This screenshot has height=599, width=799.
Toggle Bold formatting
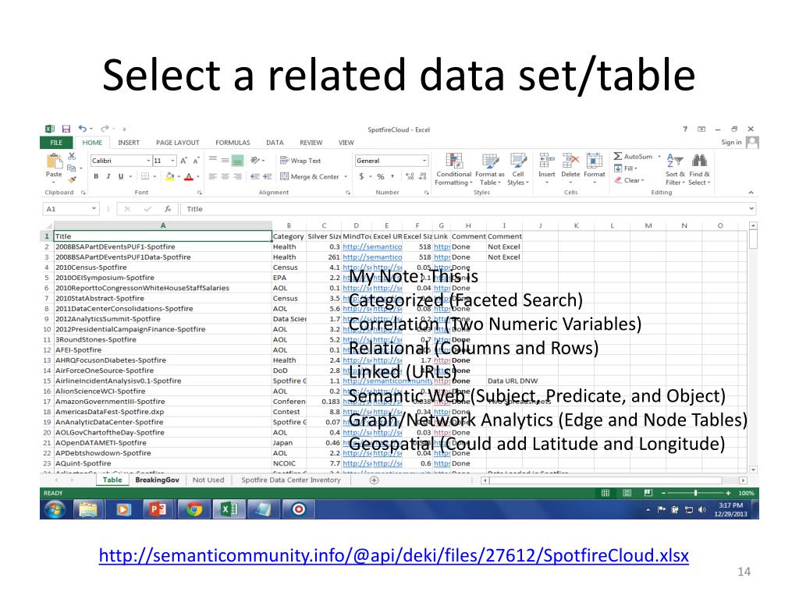coord(96,176)
